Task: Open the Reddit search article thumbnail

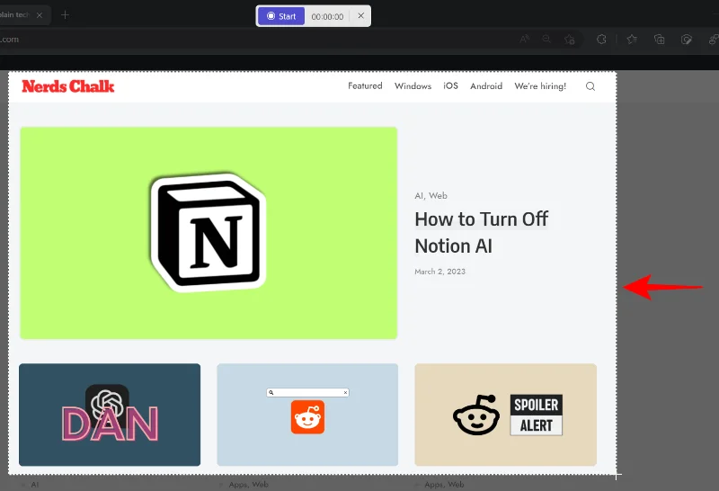Action: (x=307, y=415)
